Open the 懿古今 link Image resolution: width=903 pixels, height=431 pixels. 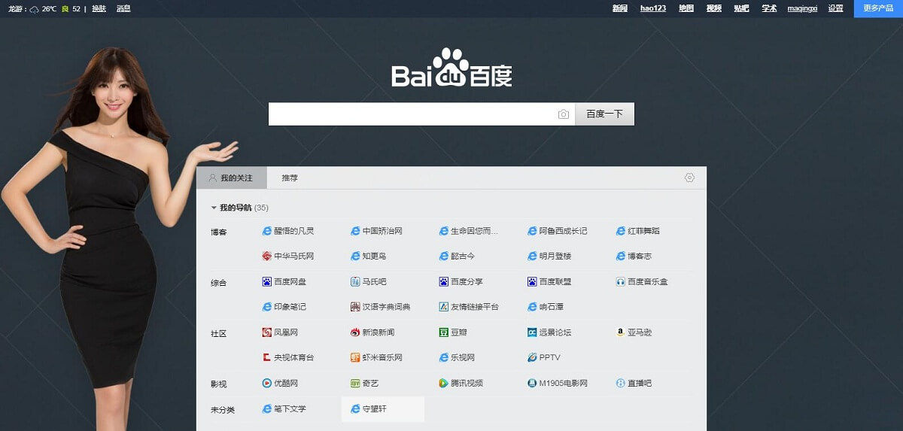pos(463,256)
